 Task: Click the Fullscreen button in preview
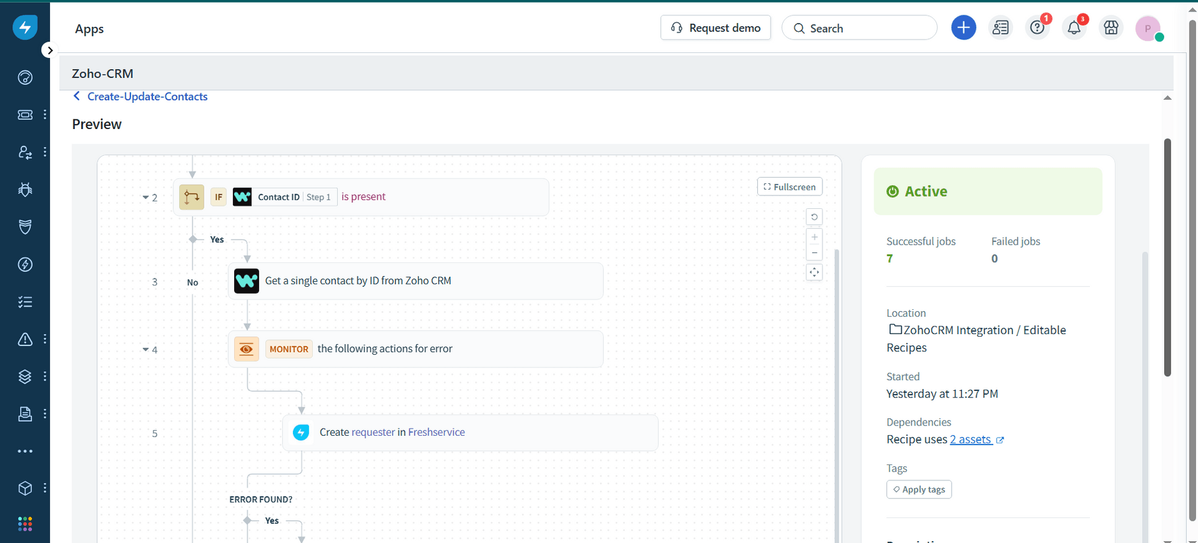(x=790, y=187)
